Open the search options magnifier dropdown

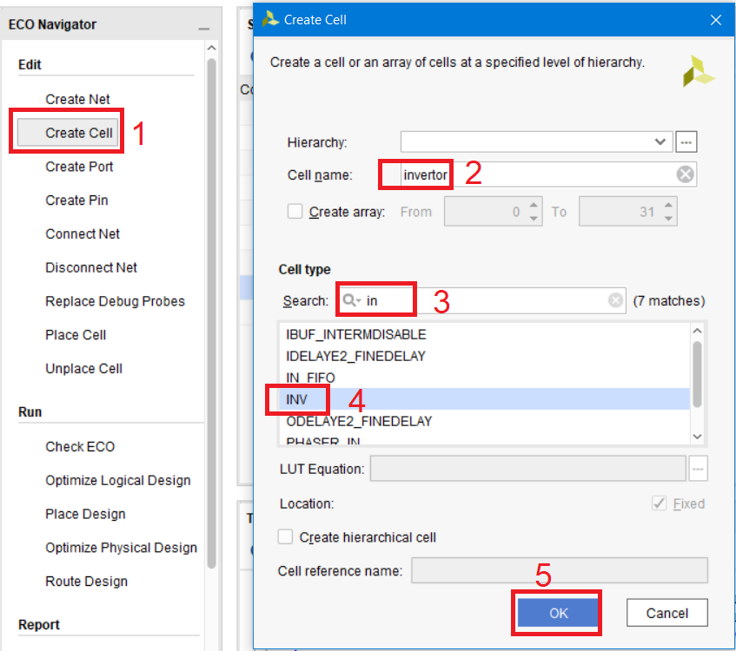click(351, 300)
